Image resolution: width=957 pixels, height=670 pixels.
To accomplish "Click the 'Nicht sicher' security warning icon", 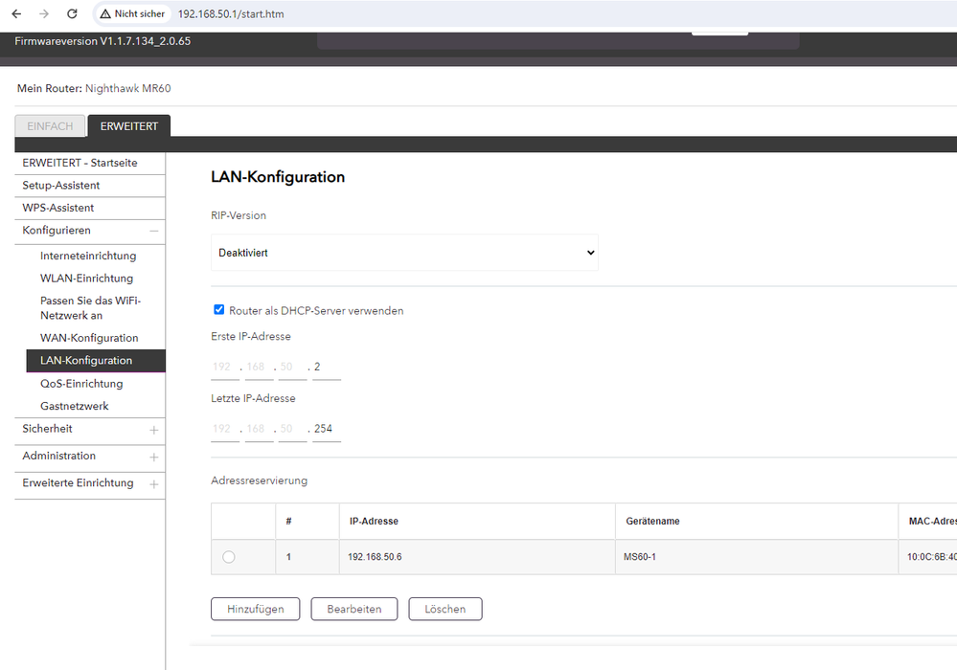I will 105,14.
